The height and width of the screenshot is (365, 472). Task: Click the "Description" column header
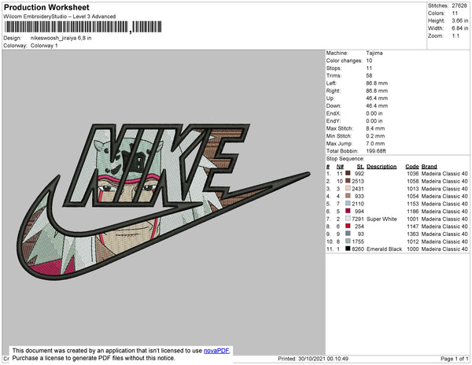[382, 167]
